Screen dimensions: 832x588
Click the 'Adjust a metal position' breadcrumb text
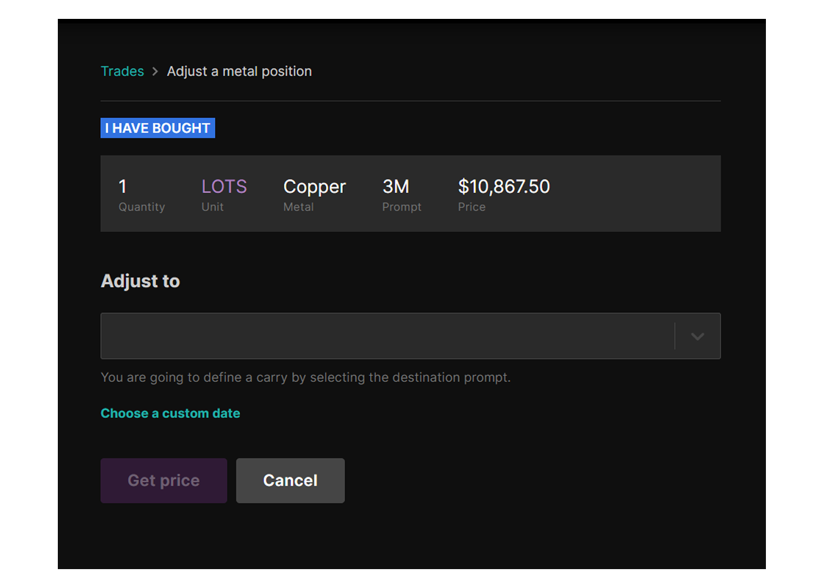(x=239, y=71)
